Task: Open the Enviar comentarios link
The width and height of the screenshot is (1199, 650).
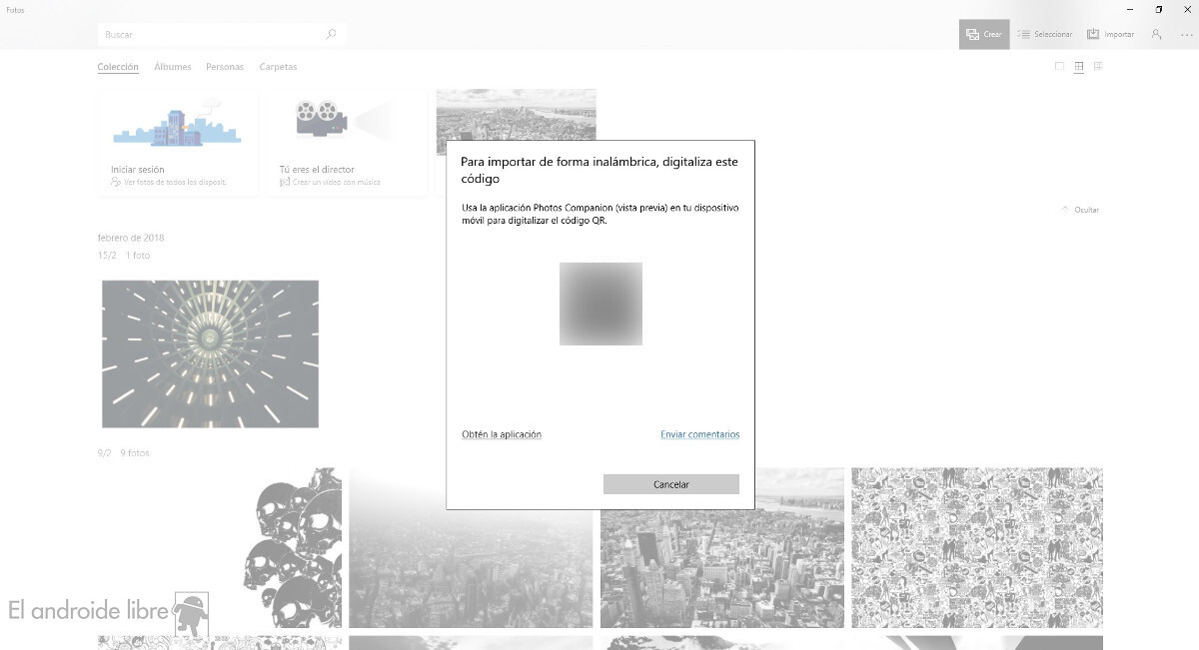Action: point(700,434)
